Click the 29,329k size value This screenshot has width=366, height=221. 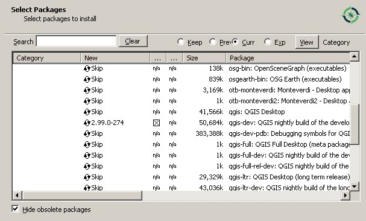(211, 178)
